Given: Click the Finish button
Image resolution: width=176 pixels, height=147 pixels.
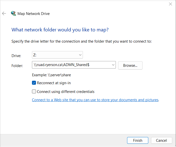Looking at the screenshot, I should [138, 140].
